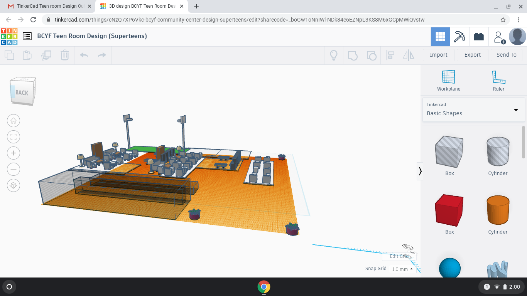The height and width of the screenshot is (296, 527).
Task: Click the Edit Grid button
Action: [399, 256]
